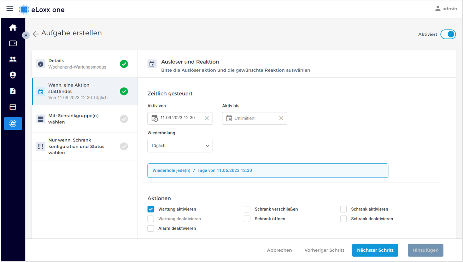Click the Aktiv von date field
Image resolution: width=463 pixels, height=262 pixels.
tap(180, 118)
